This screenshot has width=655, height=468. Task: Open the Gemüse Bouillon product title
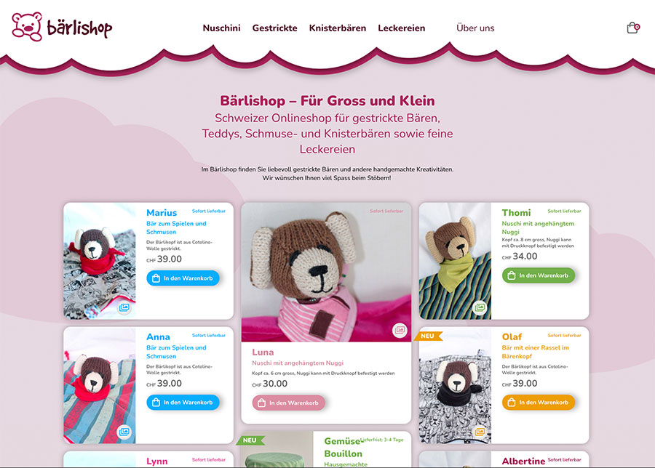pos(344,447)
